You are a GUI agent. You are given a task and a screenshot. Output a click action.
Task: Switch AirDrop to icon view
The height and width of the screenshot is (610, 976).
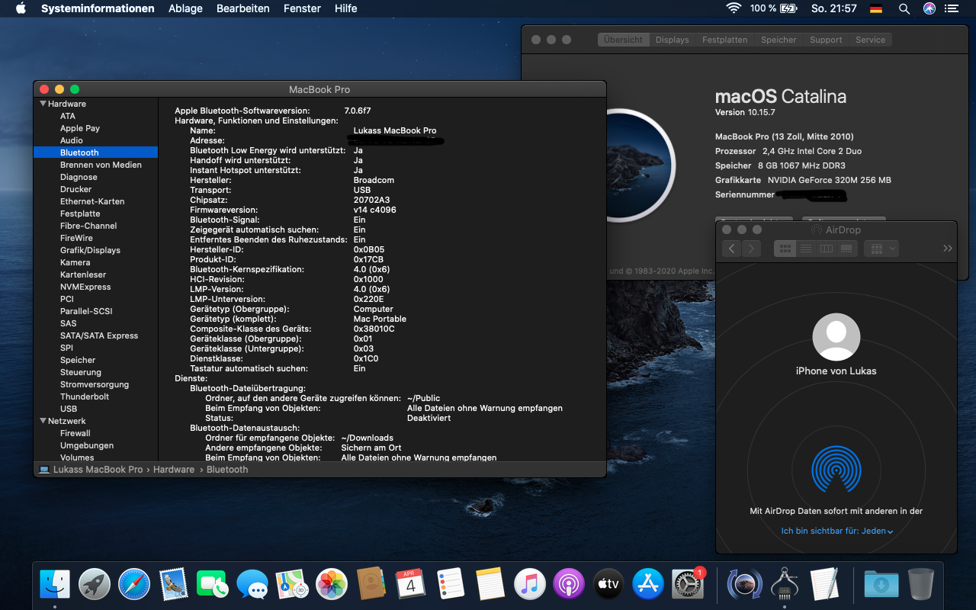tap(785, 249)
